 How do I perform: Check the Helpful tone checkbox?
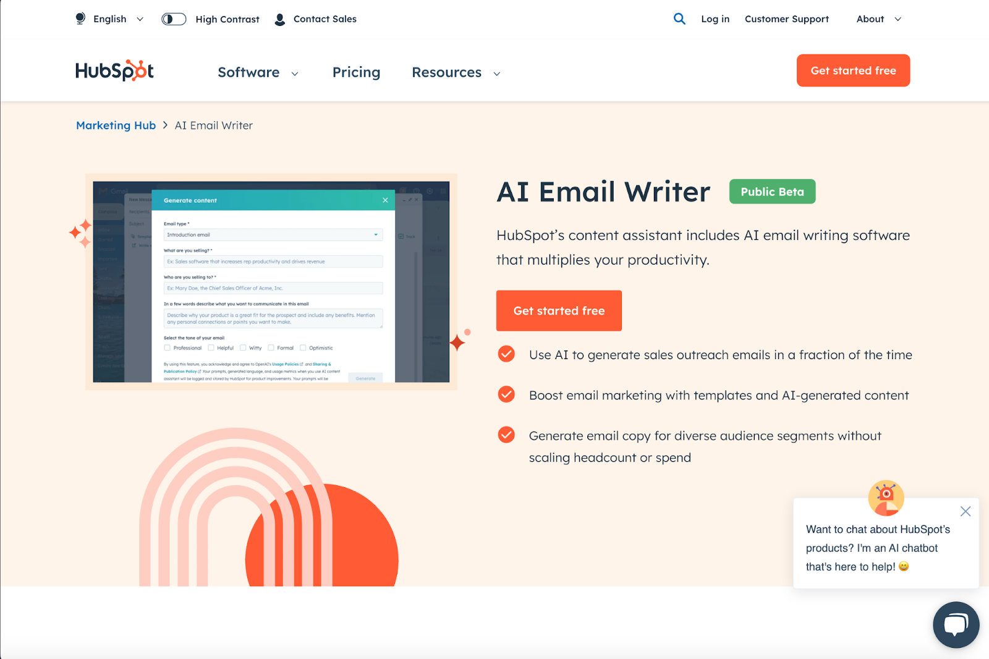click(x=211, y=347)
